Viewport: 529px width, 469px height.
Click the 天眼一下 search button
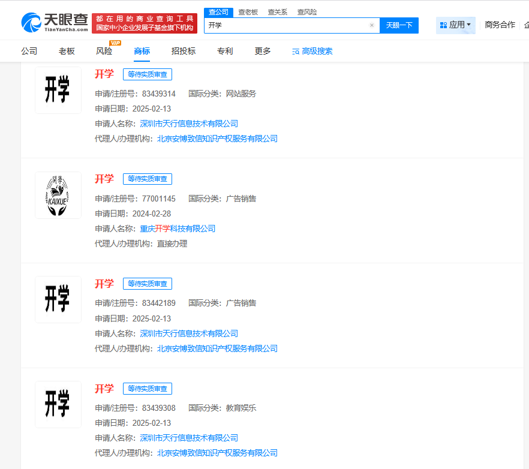pyautogui.click(x=399, y=25)
